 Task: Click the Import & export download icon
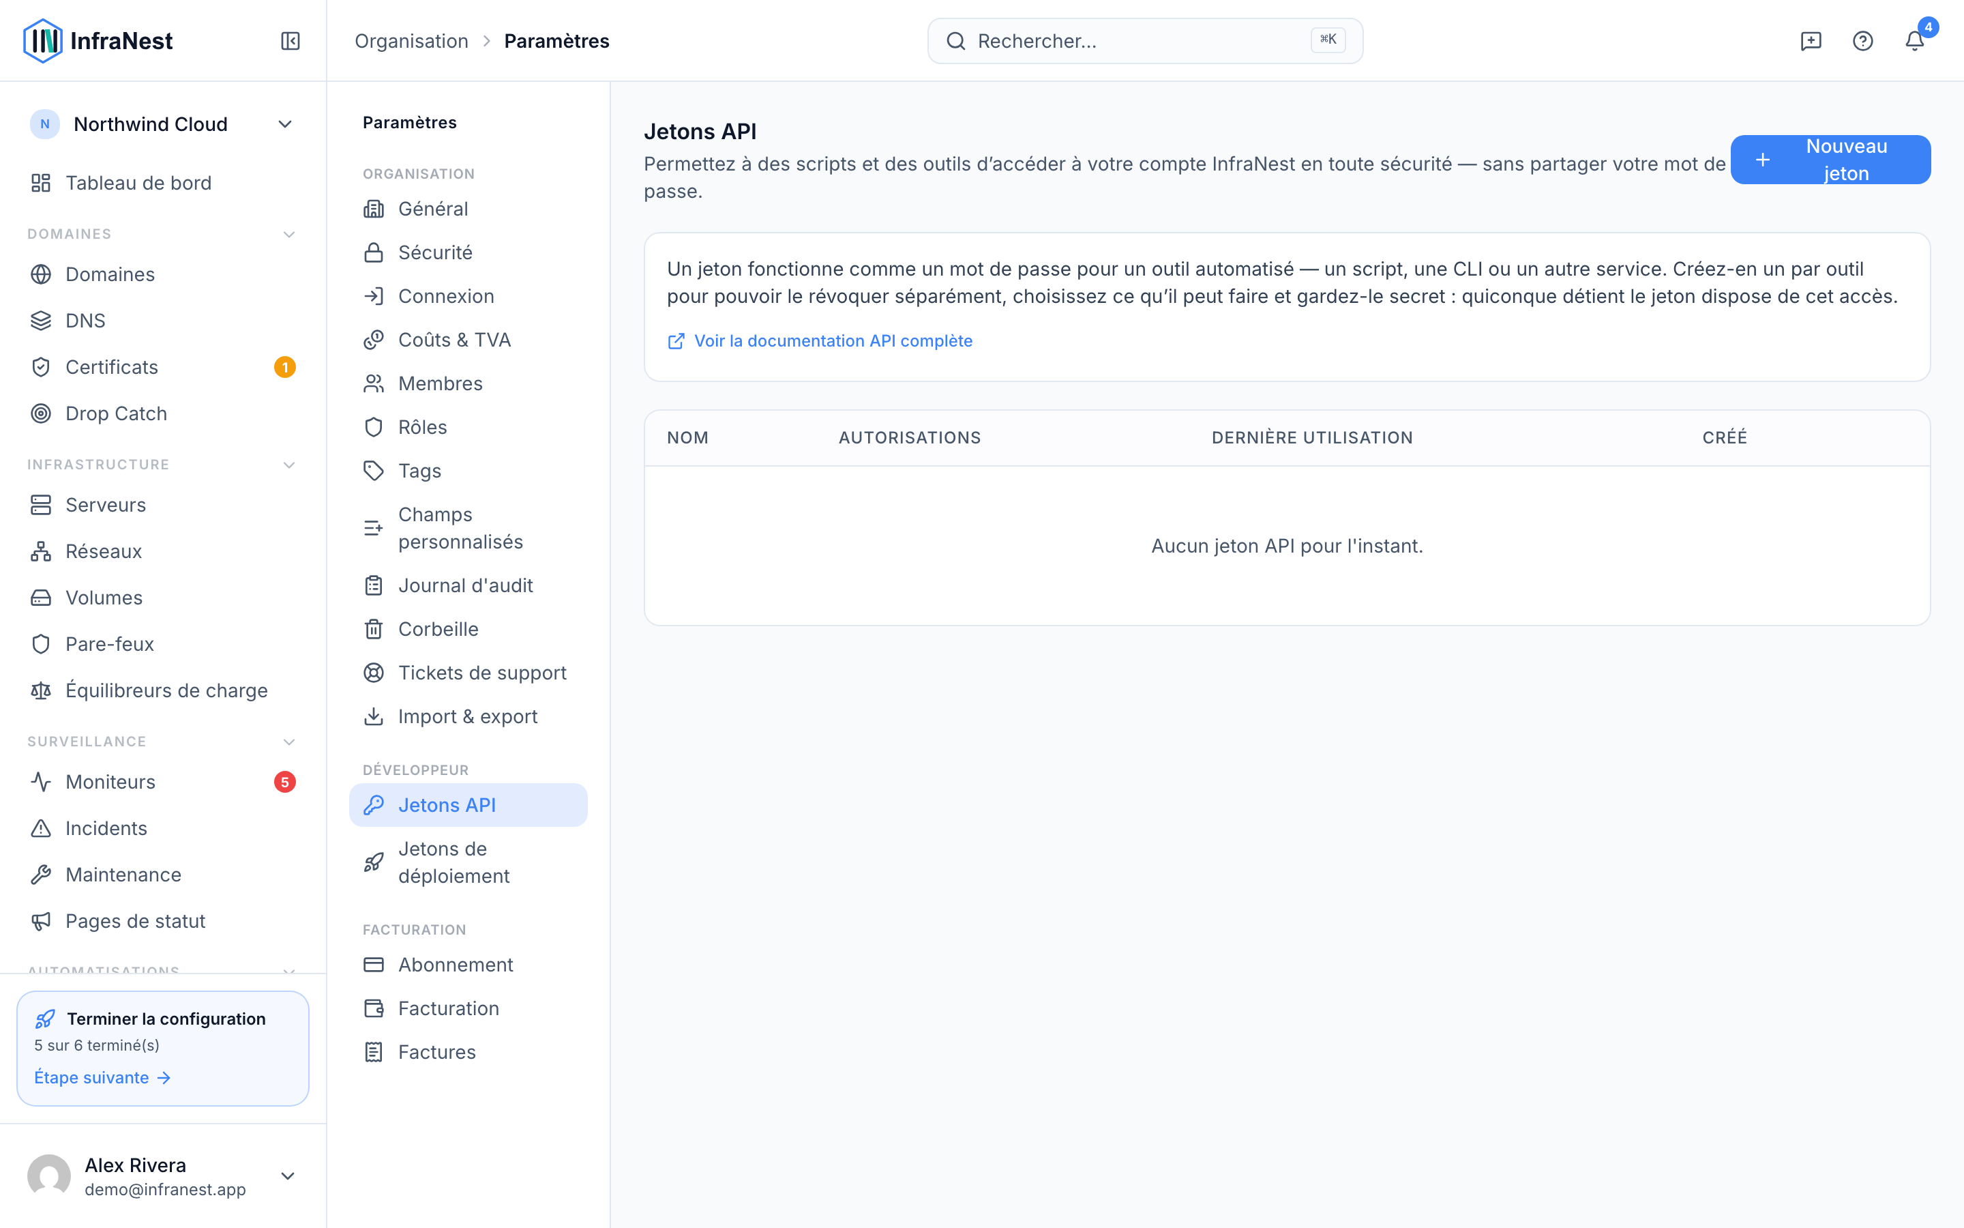click(x=373, y=716)
